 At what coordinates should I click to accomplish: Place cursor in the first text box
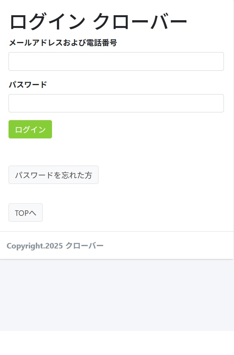116,61
